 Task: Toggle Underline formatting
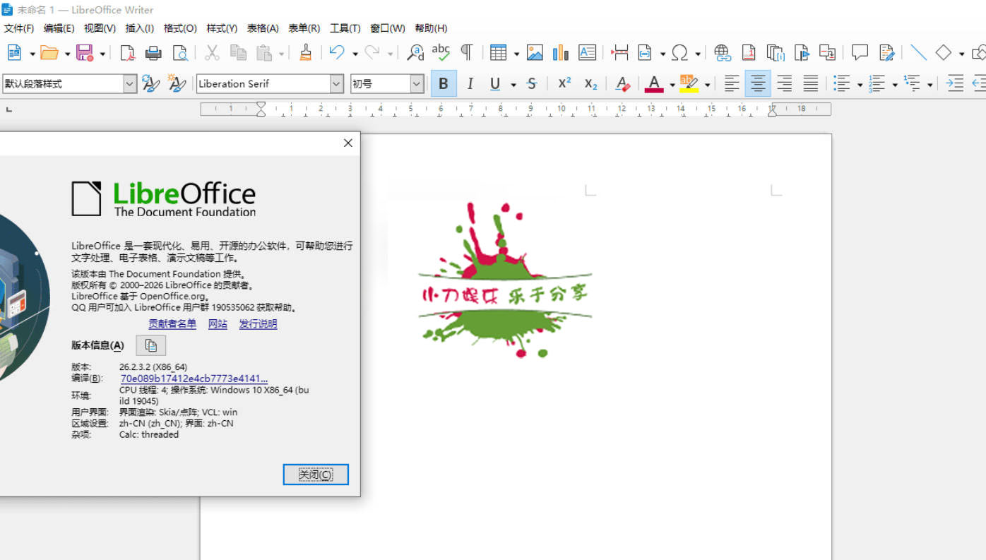pos(495,84)
